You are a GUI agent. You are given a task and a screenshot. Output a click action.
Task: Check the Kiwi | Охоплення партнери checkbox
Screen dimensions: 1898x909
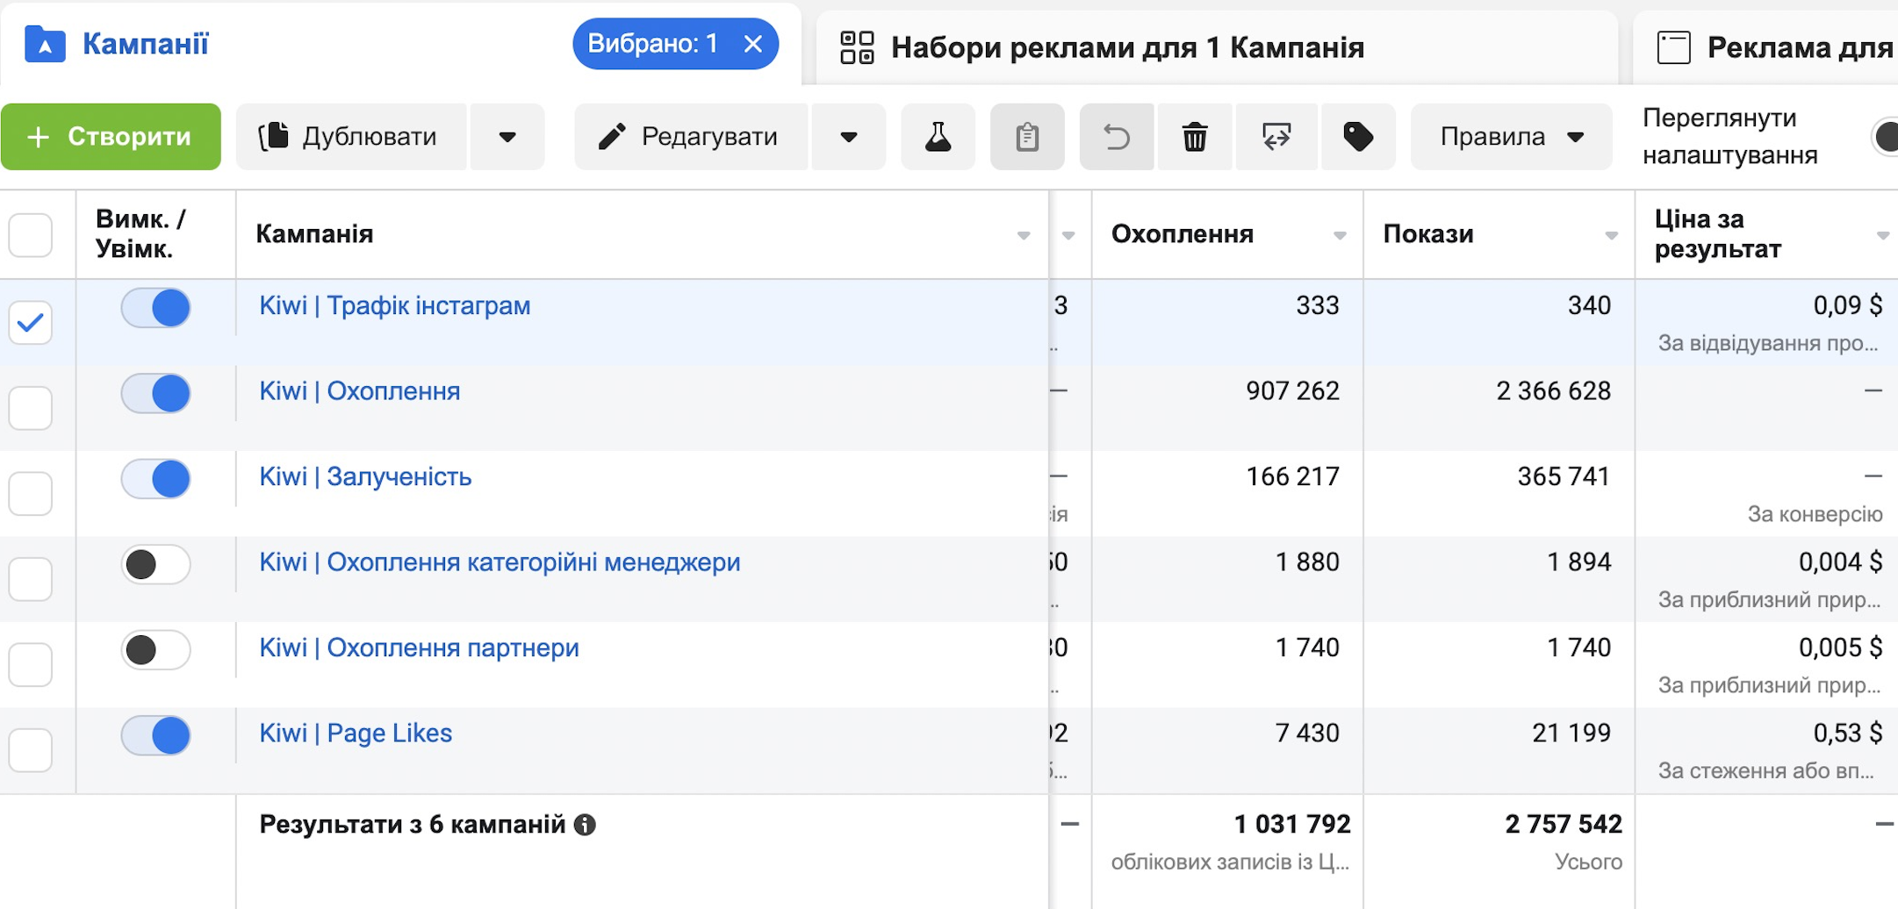[x=31, y=664]
